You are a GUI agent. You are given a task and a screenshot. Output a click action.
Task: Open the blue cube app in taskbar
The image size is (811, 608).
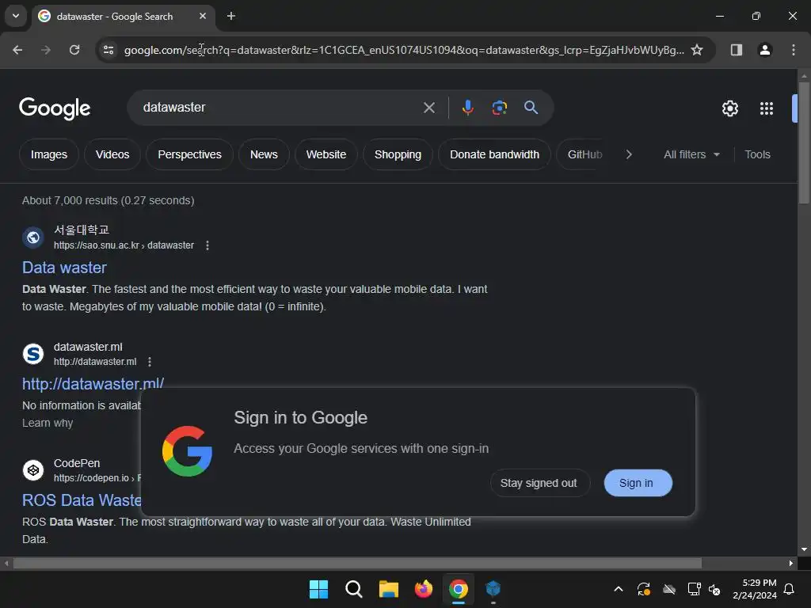[493, 589]
